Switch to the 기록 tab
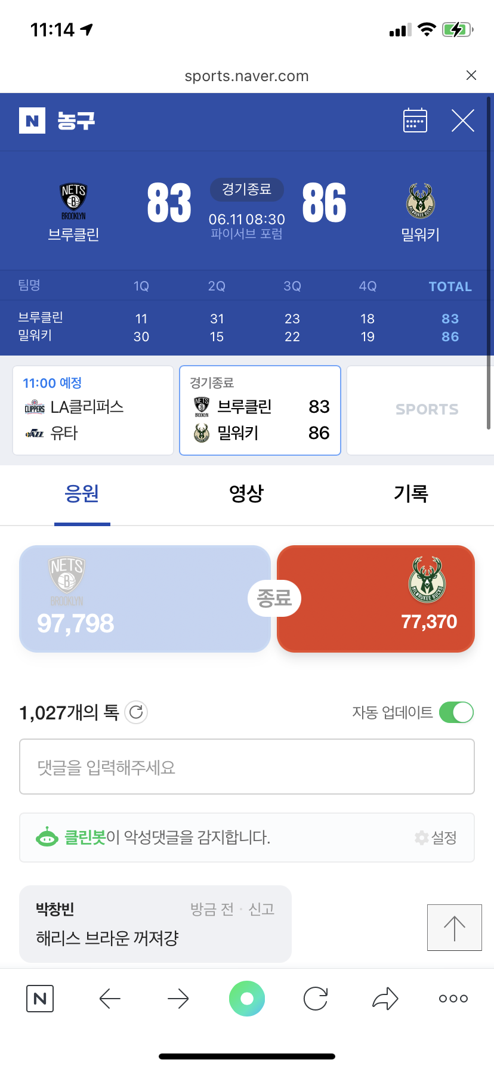The height and width of the screenshot is (1069, 494). (411, 494)
